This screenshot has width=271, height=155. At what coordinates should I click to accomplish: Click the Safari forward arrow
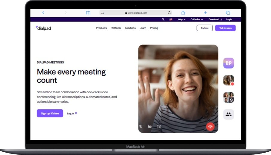coord(66,13)
